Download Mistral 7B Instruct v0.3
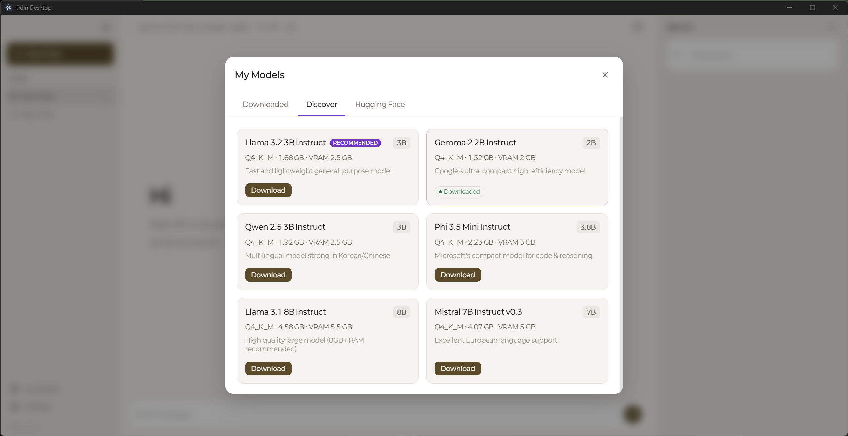This screenshot has width=848, height=436. pos(457,368)
